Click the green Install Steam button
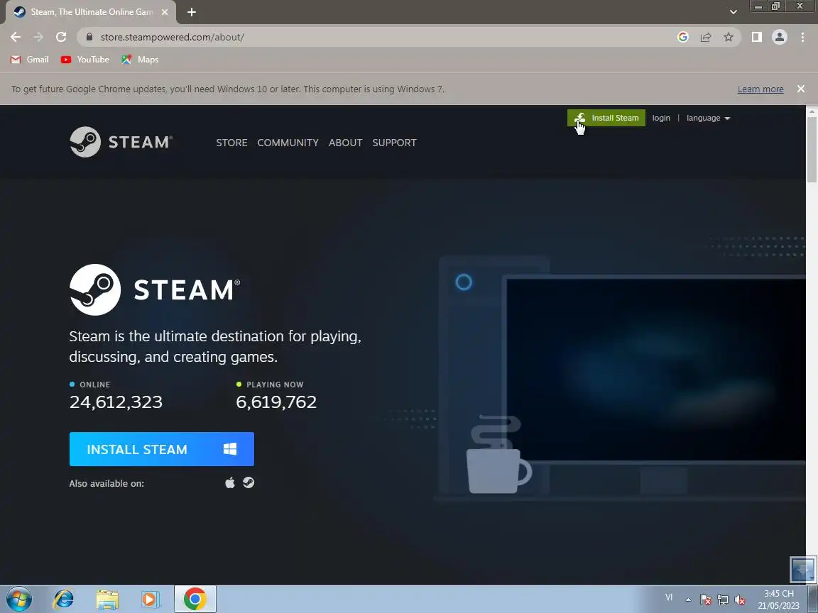Image resolution: width=818 pixels, height=613 pixels. [606, 118]
